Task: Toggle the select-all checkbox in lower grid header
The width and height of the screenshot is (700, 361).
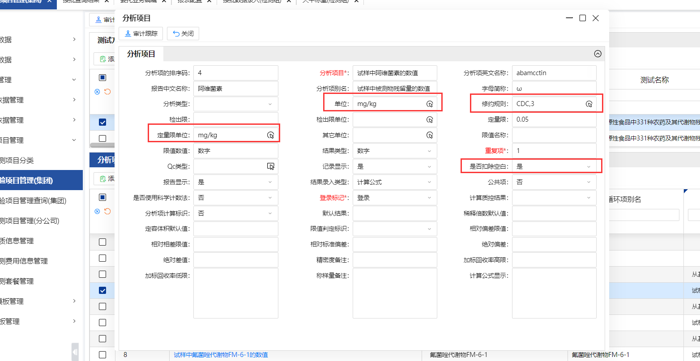Action: [102, 197]
